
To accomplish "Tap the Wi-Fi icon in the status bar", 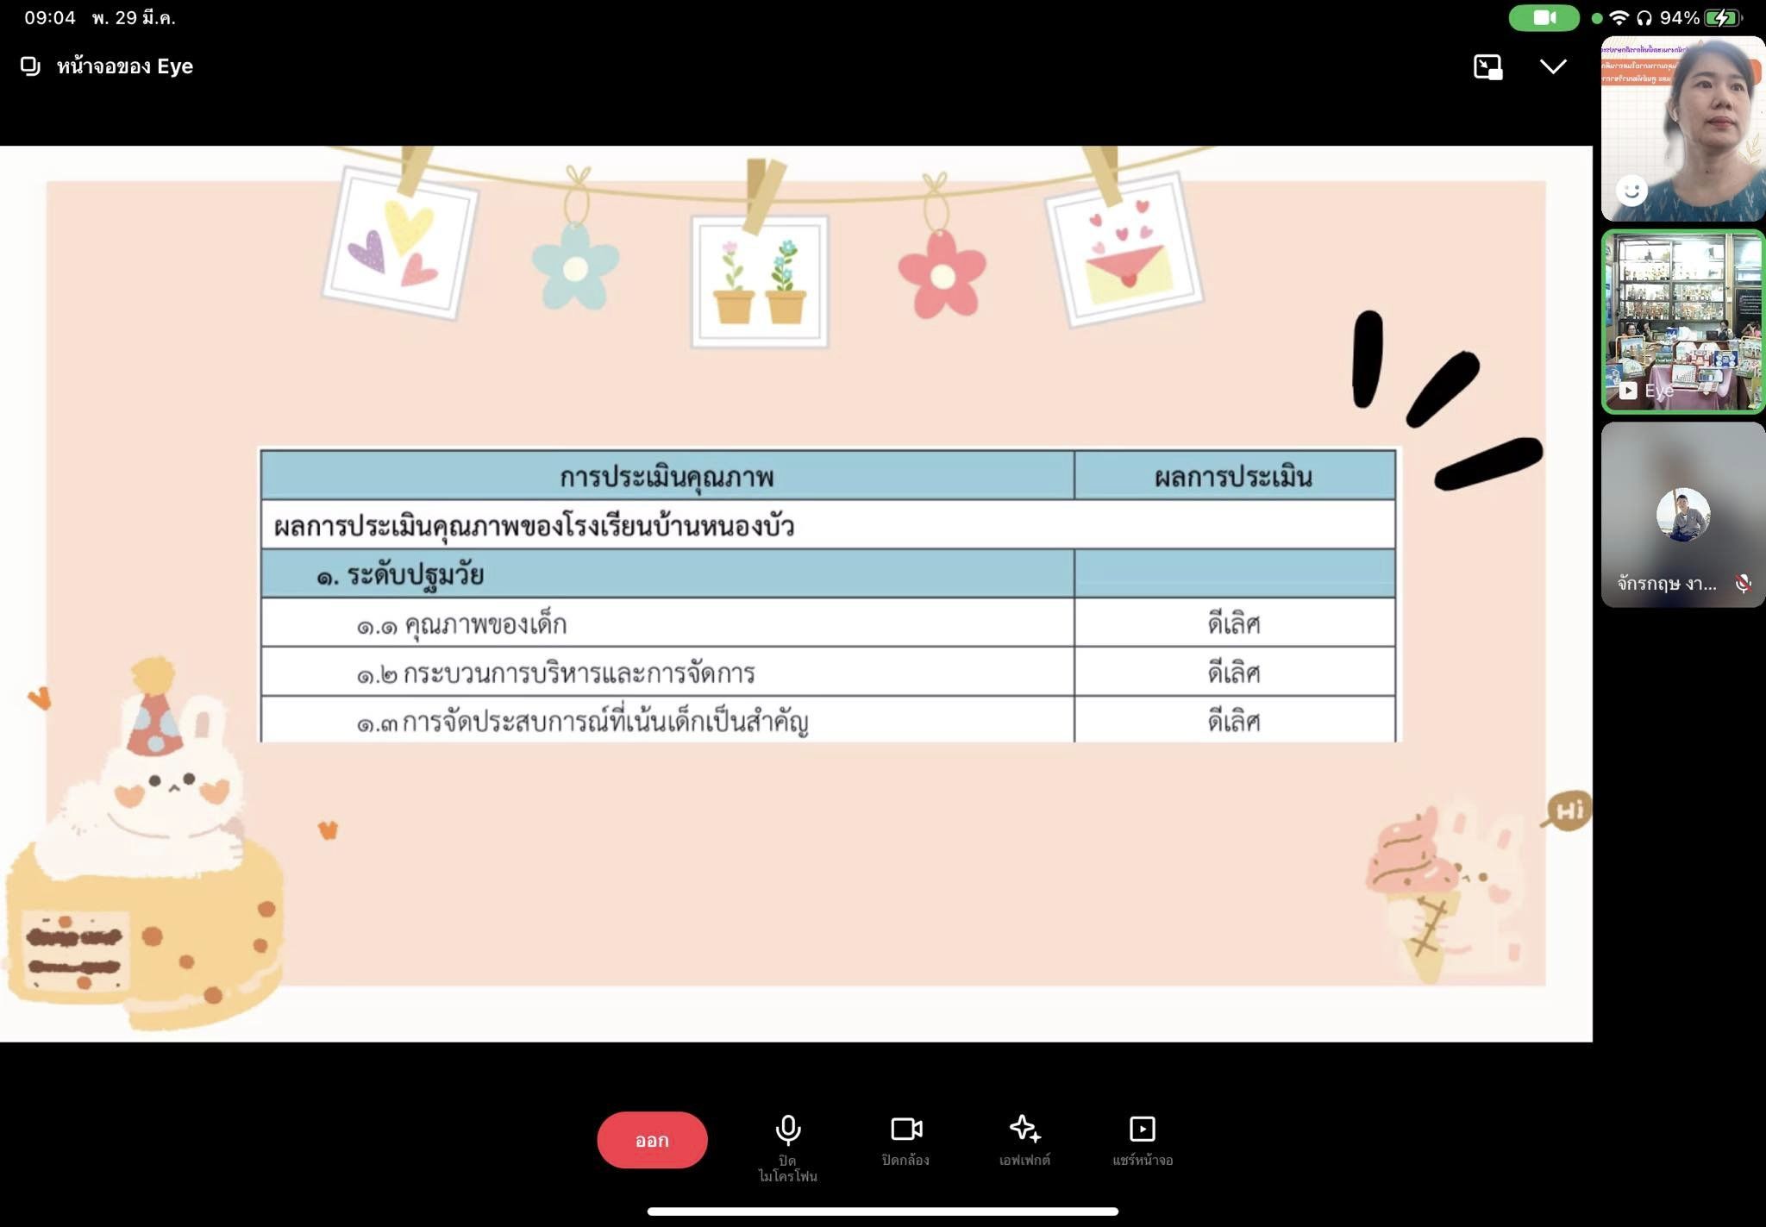I will [1619, 17].
